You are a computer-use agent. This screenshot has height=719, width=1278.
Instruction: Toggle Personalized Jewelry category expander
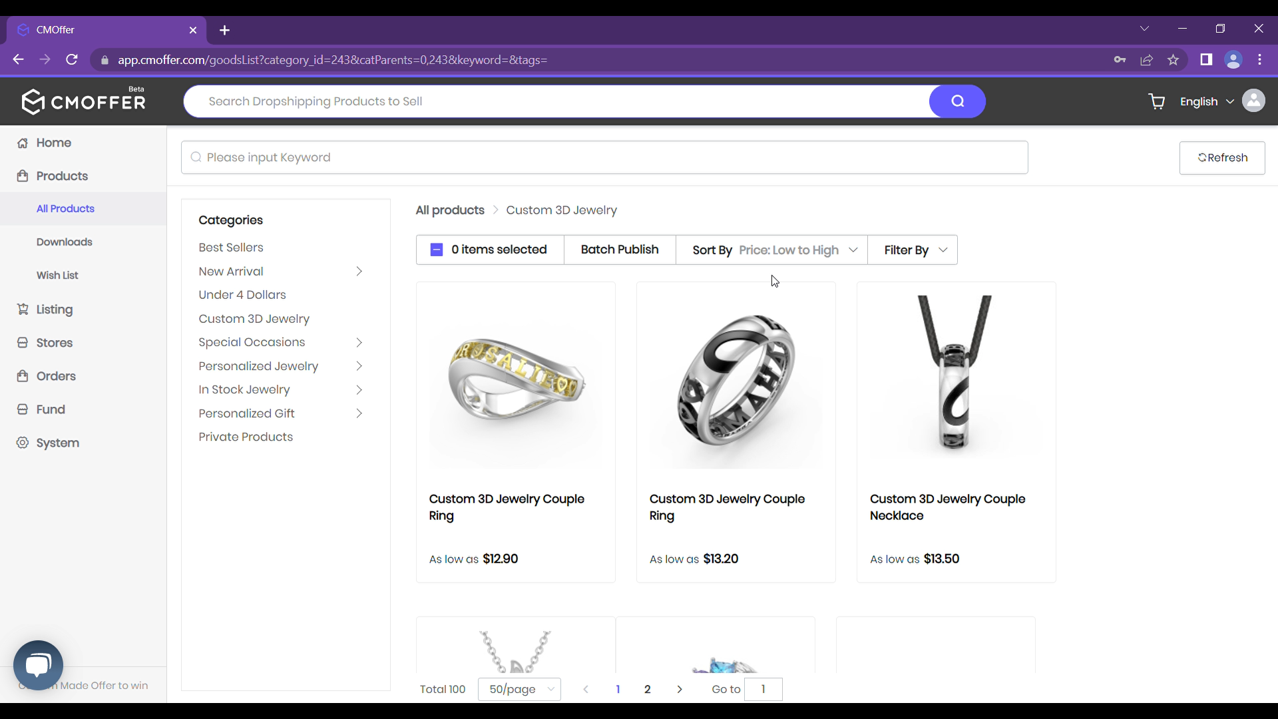359,367
